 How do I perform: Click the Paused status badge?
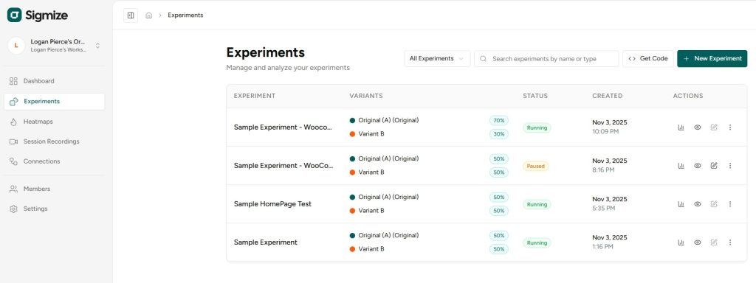(x=536, y=166)
